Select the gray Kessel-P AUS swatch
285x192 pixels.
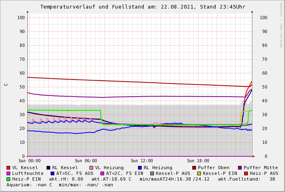[x=152, y=173]
